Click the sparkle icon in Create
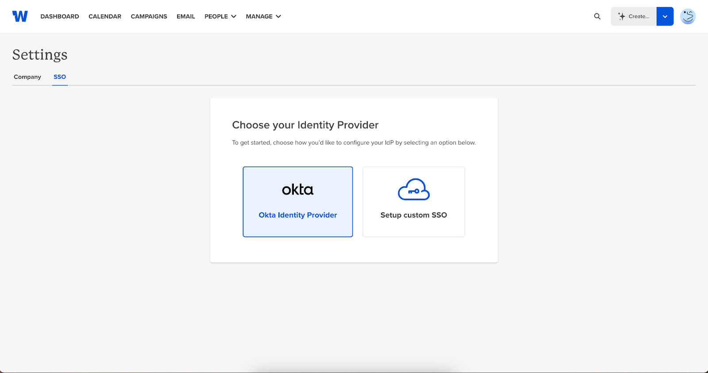 click(622, 16)
